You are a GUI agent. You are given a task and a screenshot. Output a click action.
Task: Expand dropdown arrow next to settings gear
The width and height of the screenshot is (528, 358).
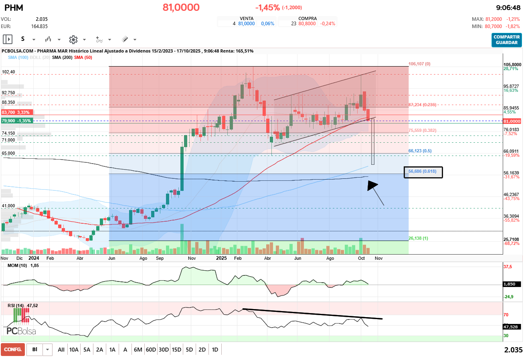pyautogui.click(x=84, y=40)
